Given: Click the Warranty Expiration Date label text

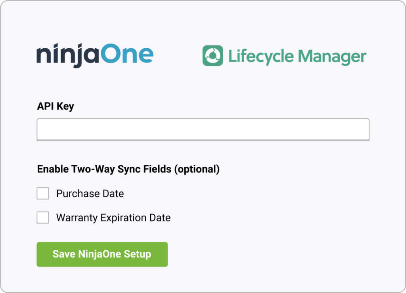Looking at the screenshot, I should pyautogui.click(x=114, y=217).
